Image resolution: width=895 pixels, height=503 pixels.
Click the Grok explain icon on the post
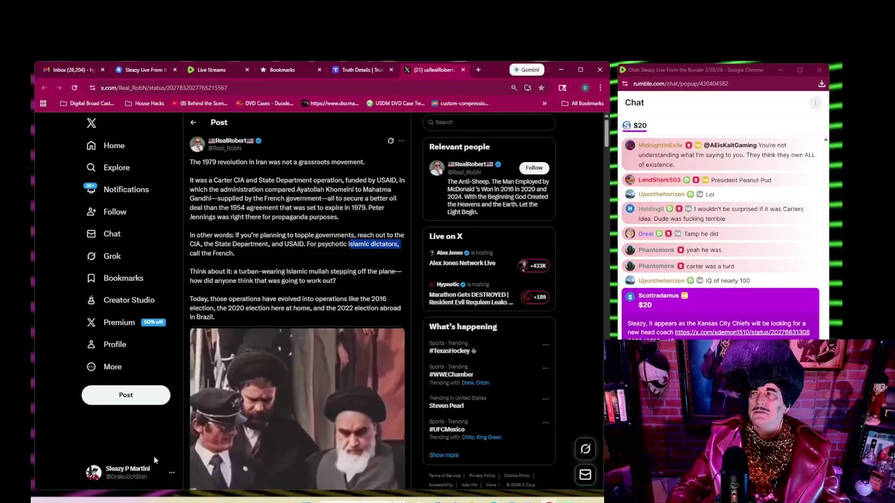(391, 140)
